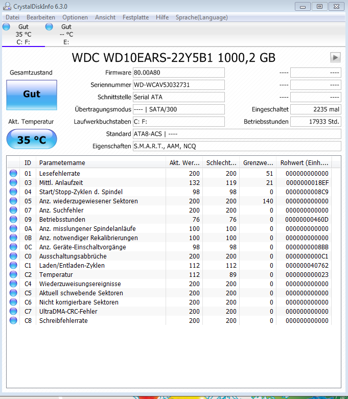Click the Seriennummer field WD-WCAV5J032731

coord(179,85)
